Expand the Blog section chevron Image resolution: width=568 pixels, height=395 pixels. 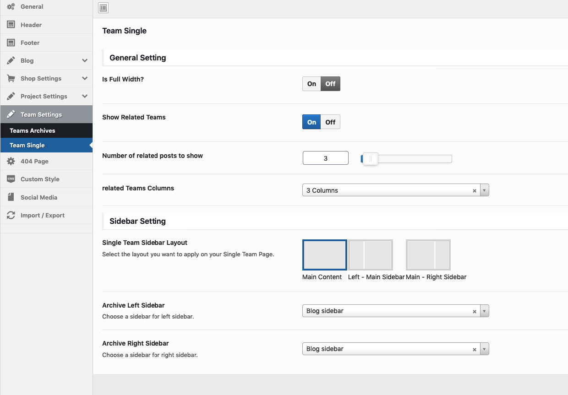click(85, 60)
